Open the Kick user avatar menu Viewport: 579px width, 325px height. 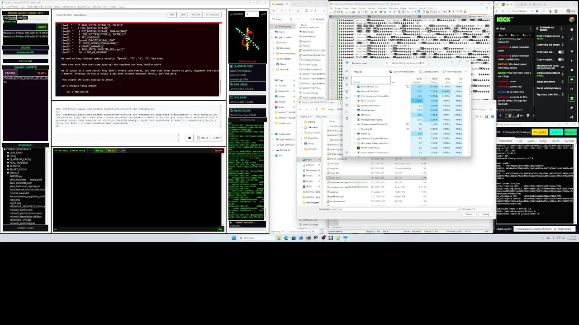572,19
